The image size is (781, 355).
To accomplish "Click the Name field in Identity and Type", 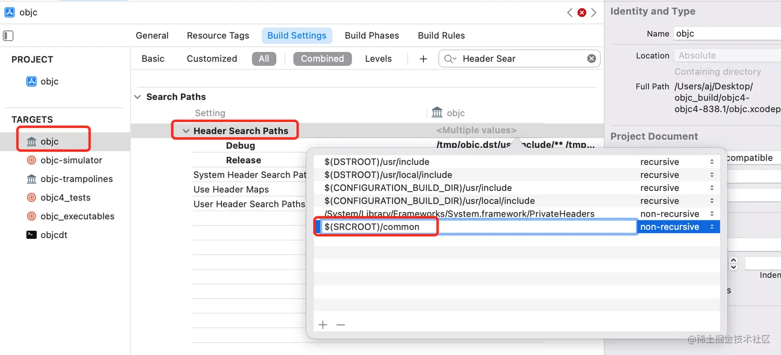I will 727,34.
